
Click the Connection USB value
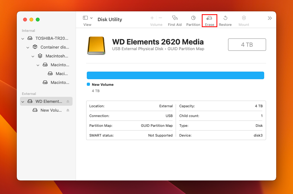[x=169, y=116]
